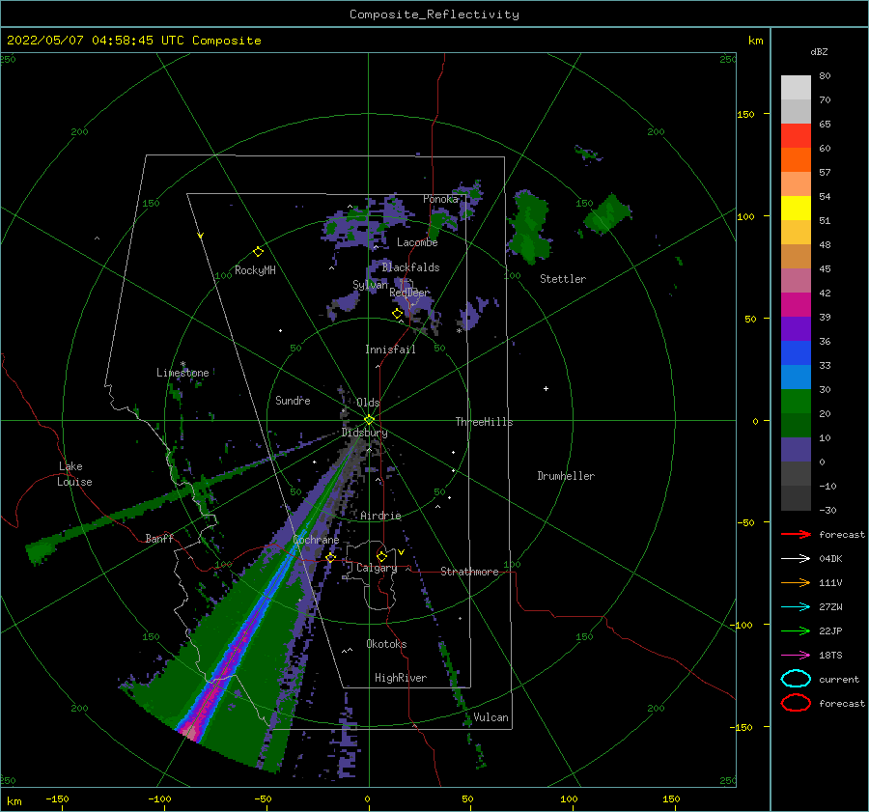869x812 pixels.
Task: Click the cyan current ellipse icon
Action: click(x=796, y=679)
